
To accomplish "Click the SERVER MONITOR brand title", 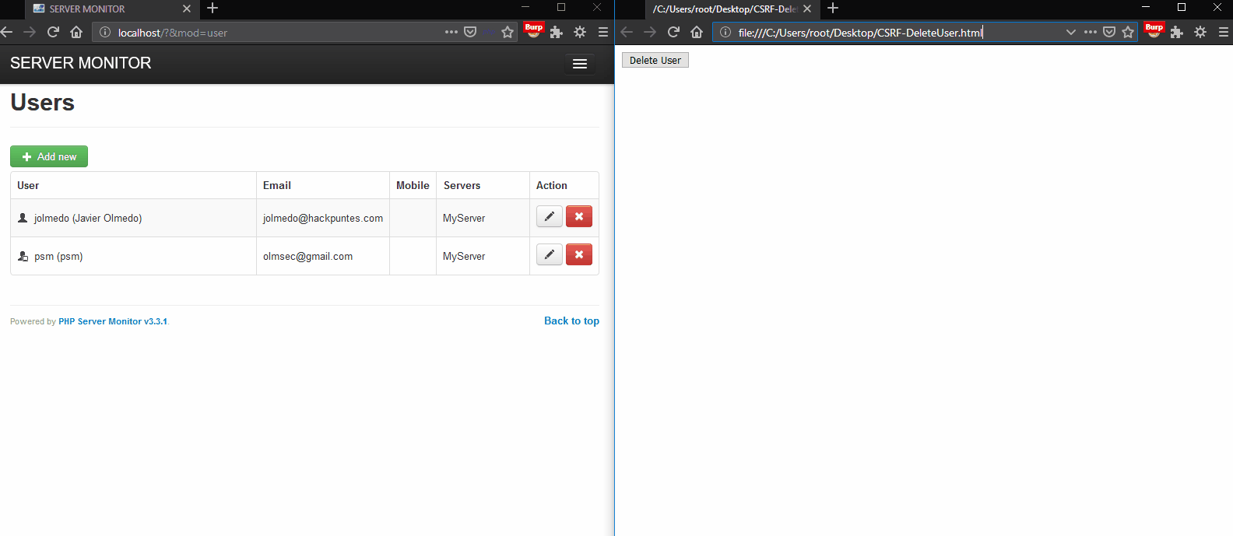I will click(x=81, y=63).
